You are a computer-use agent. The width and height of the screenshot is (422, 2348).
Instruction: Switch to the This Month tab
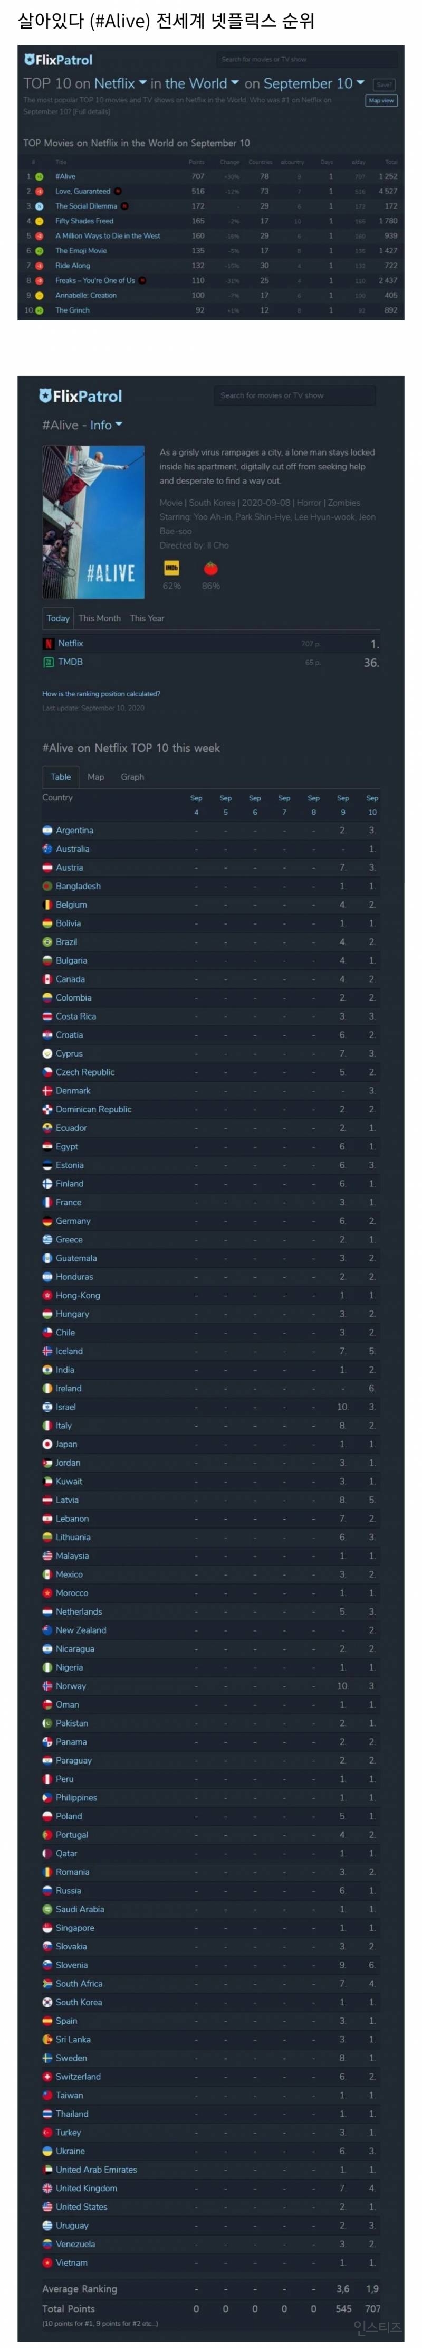(99, 618)
